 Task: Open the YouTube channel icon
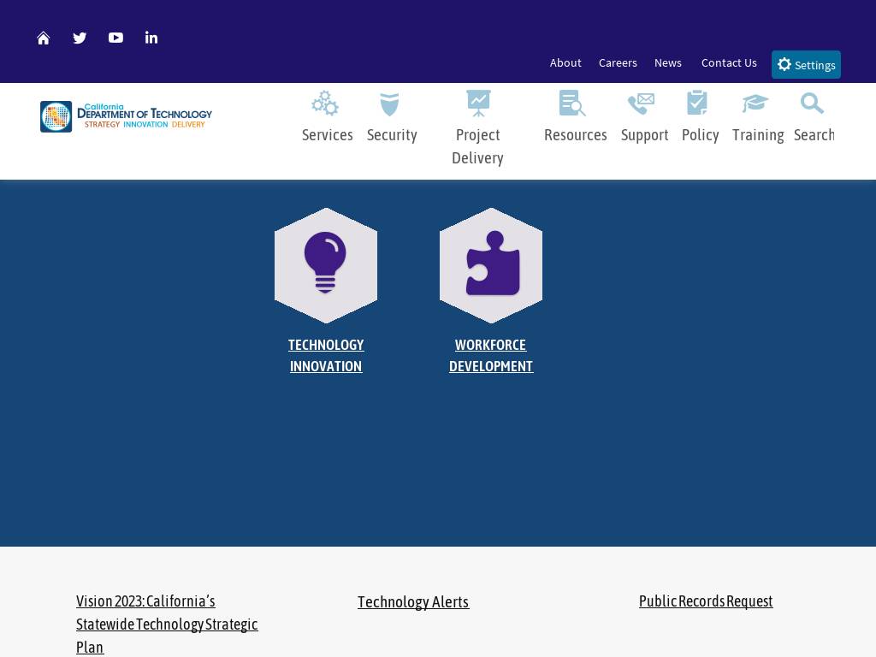115,38
